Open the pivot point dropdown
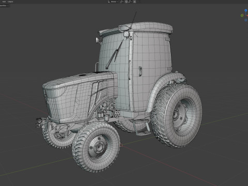 [x=121, y=2]
